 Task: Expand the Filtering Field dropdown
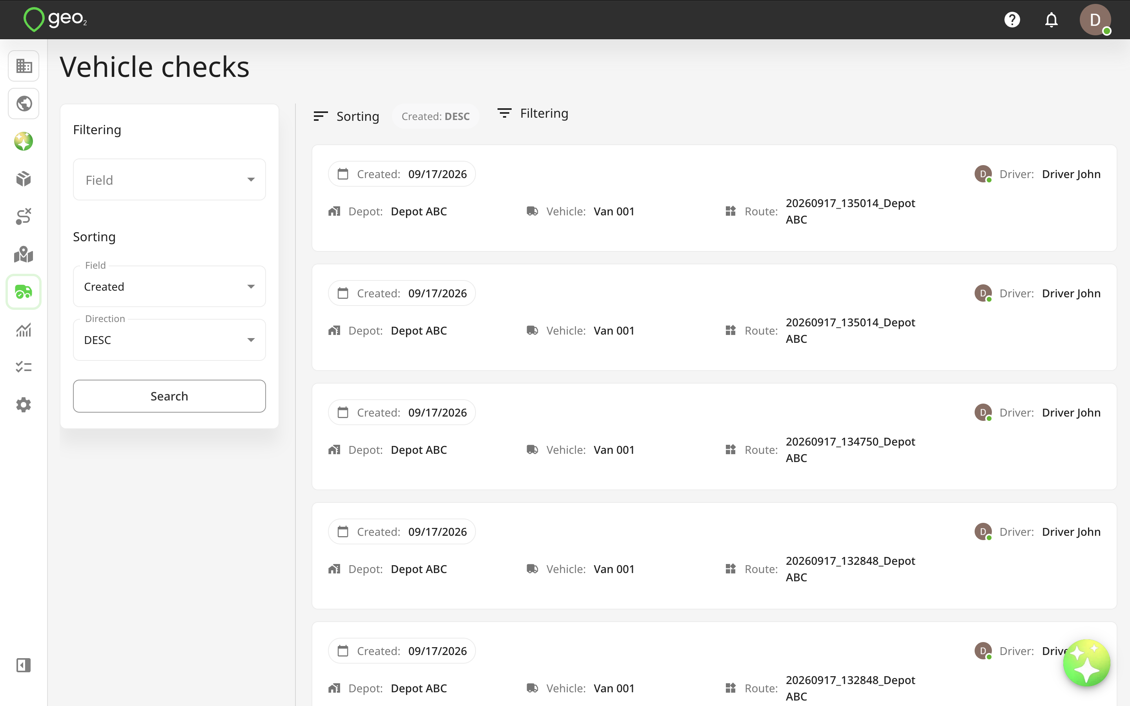point(169,180)
